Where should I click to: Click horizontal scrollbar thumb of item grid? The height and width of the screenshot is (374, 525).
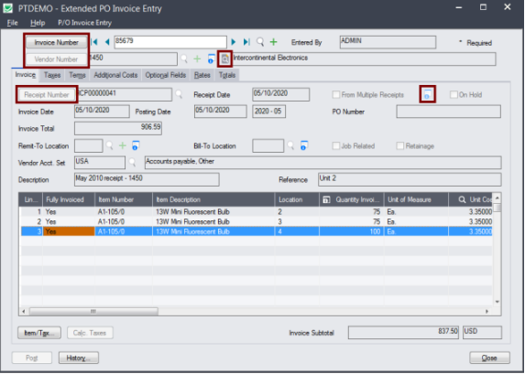click(x=93, y=311)
